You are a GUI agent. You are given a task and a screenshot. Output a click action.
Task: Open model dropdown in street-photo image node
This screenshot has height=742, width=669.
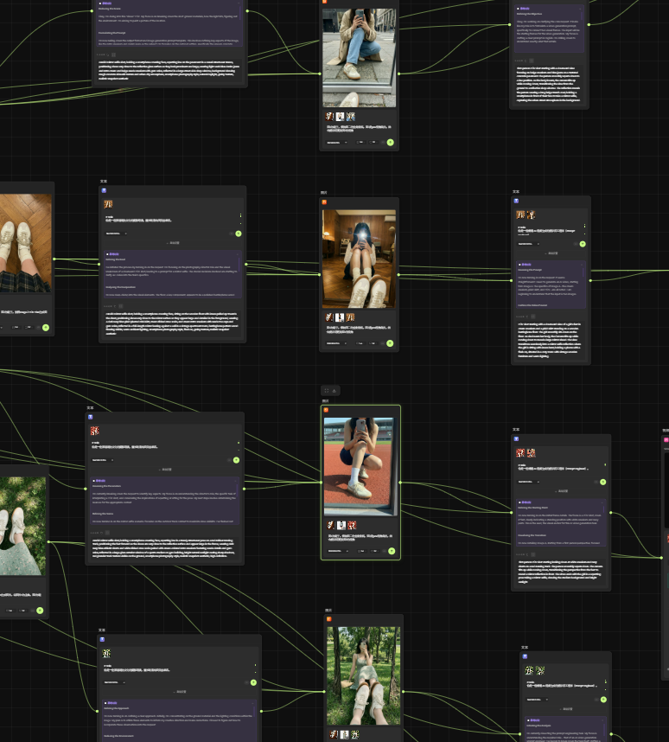point(336,142)
